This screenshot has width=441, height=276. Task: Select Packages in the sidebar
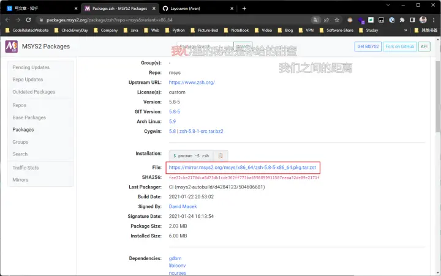23,130
